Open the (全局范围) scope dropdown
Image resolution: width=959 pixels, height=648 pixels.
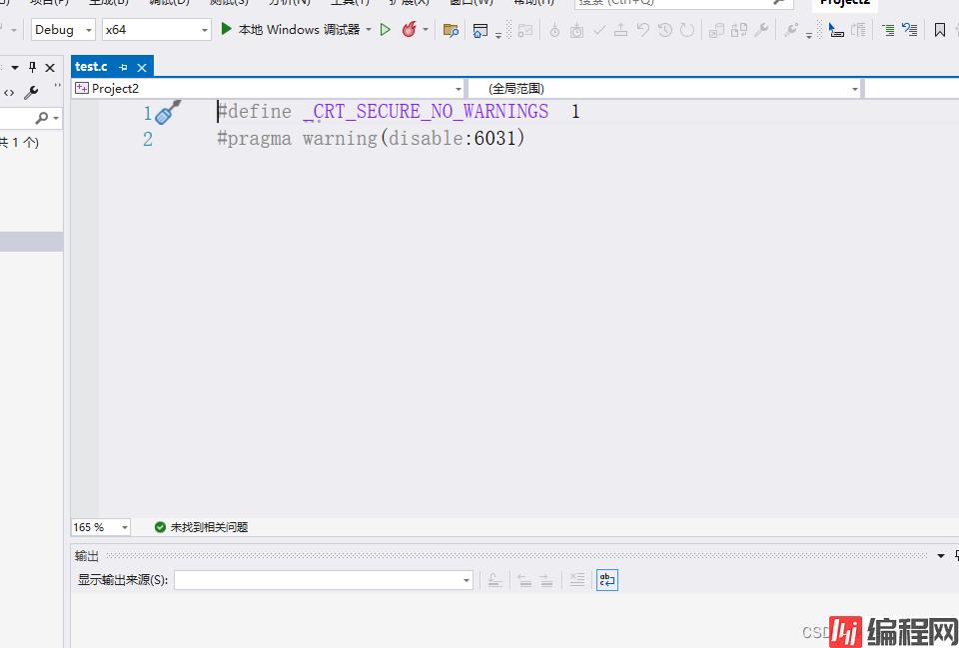[664, 89]
